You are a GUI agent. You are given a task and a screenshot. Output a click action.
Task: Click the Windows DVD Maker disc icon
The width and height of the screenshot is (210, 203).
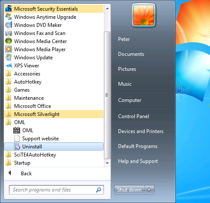tap(9, 25)
